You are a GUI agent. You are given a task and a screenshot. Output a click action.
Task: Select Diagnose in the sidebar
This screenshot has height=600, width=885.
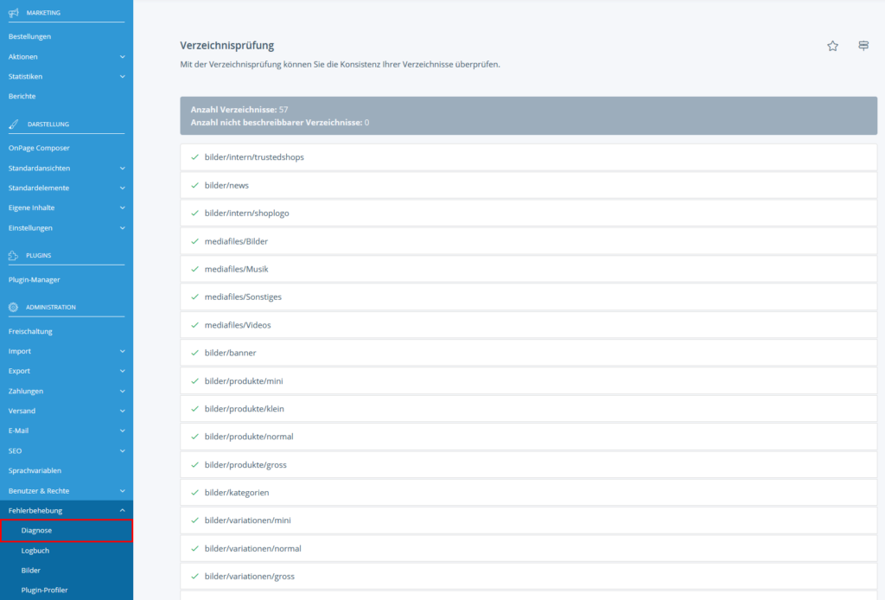(x=65, y=530)
